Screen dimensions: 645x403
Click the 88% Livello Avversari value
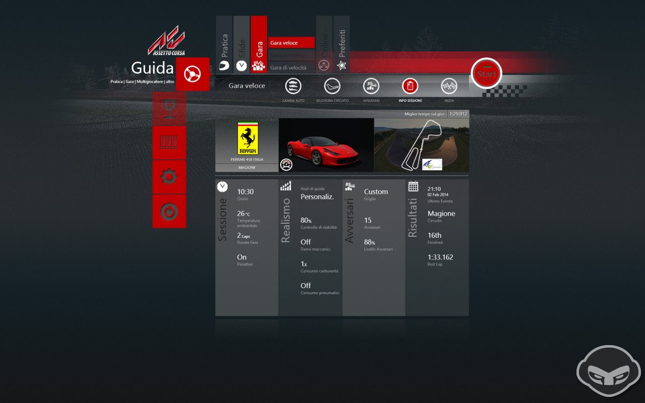[369, 242]
